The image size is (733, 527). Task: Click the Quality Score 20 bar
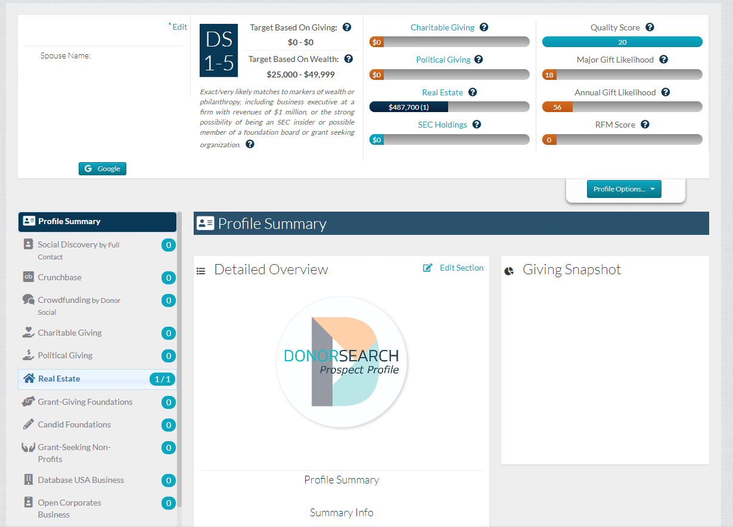[x=622, y=42]
